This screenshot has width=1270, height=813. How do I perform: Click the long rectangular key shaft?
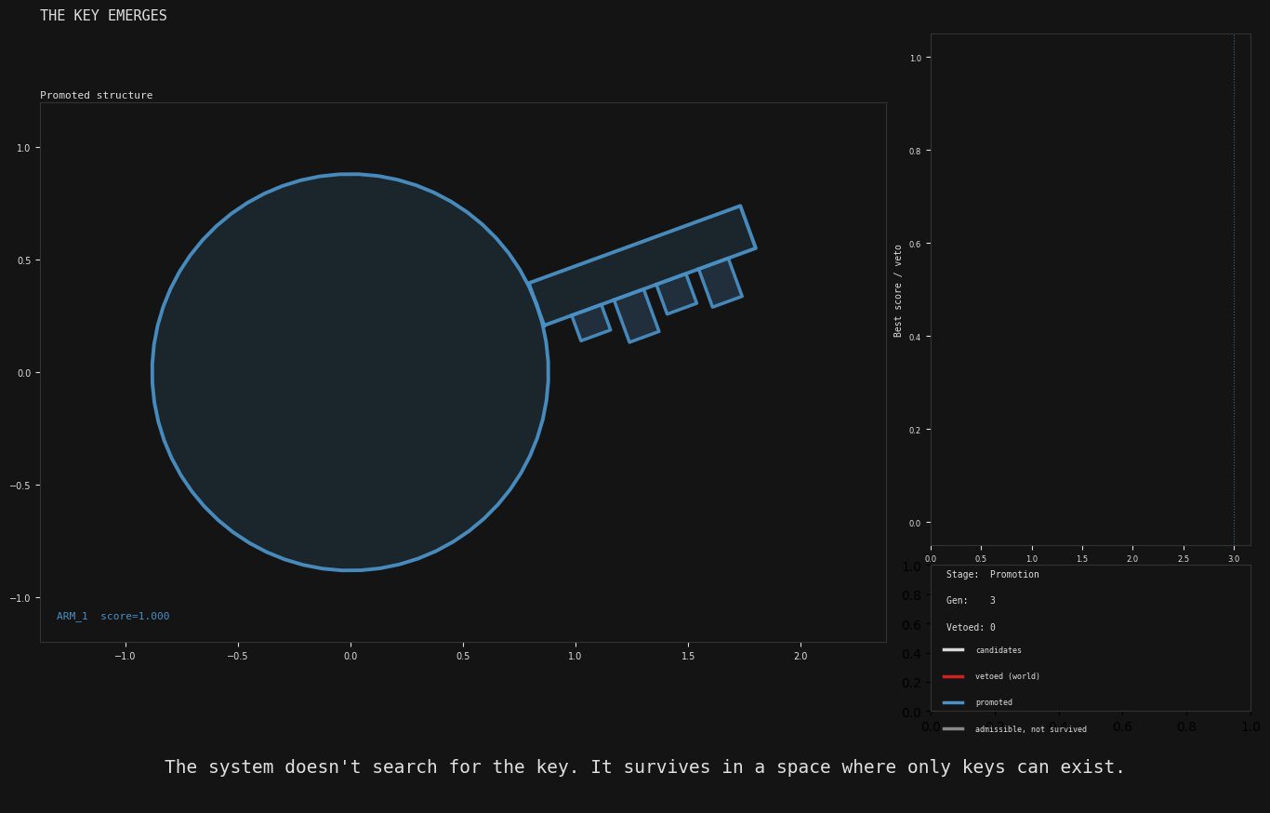click(x=642, y=265)
